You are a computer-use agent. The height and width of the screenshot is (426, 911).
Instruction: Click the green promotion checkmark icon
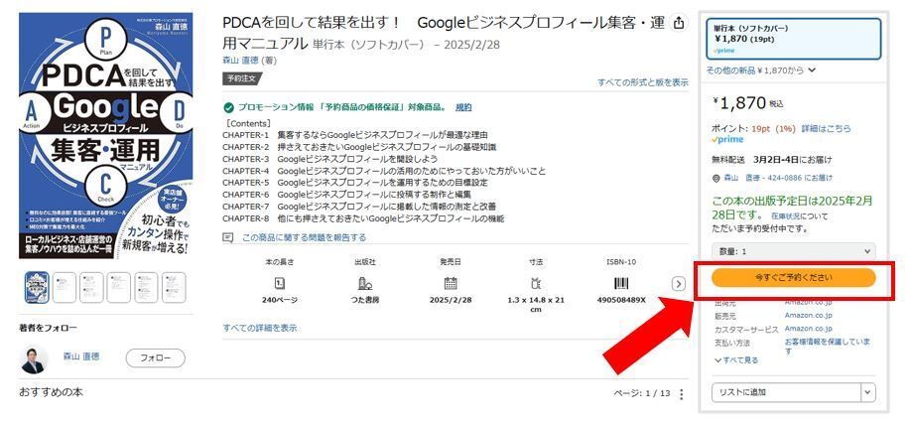[228, 107]
